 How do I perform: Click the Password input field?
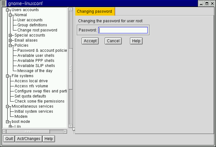point(123,30)
